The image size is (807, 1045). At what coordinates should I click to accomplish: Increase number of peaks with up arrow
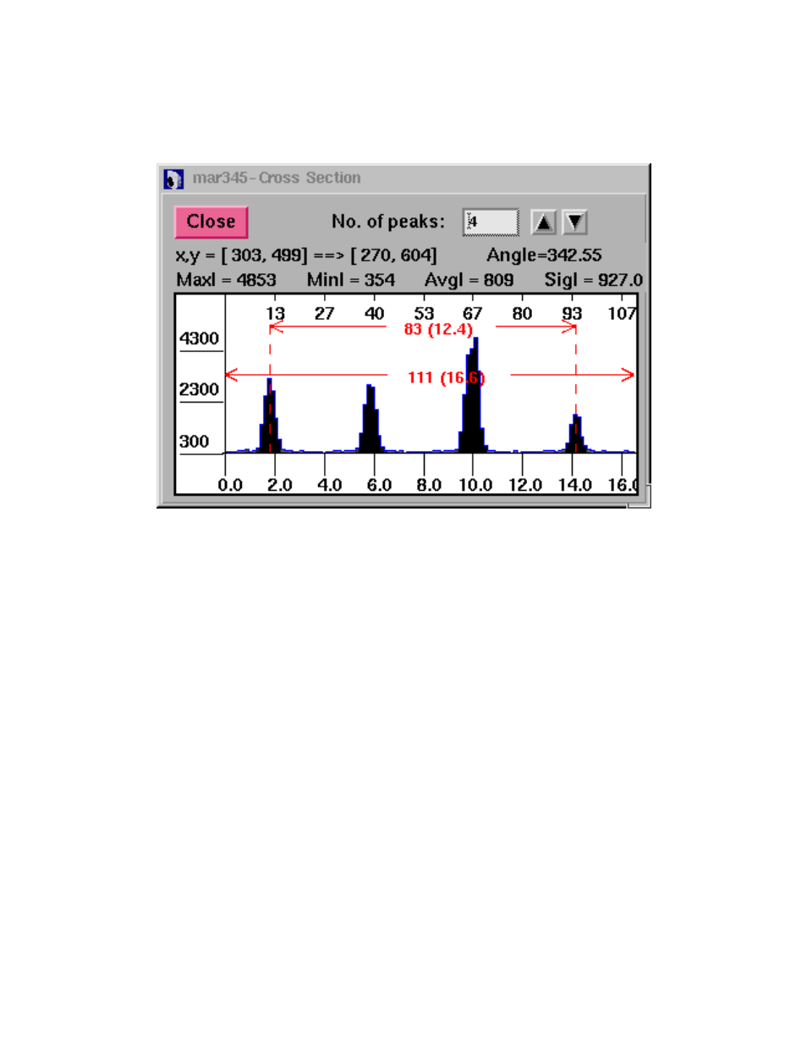[543, 223]
